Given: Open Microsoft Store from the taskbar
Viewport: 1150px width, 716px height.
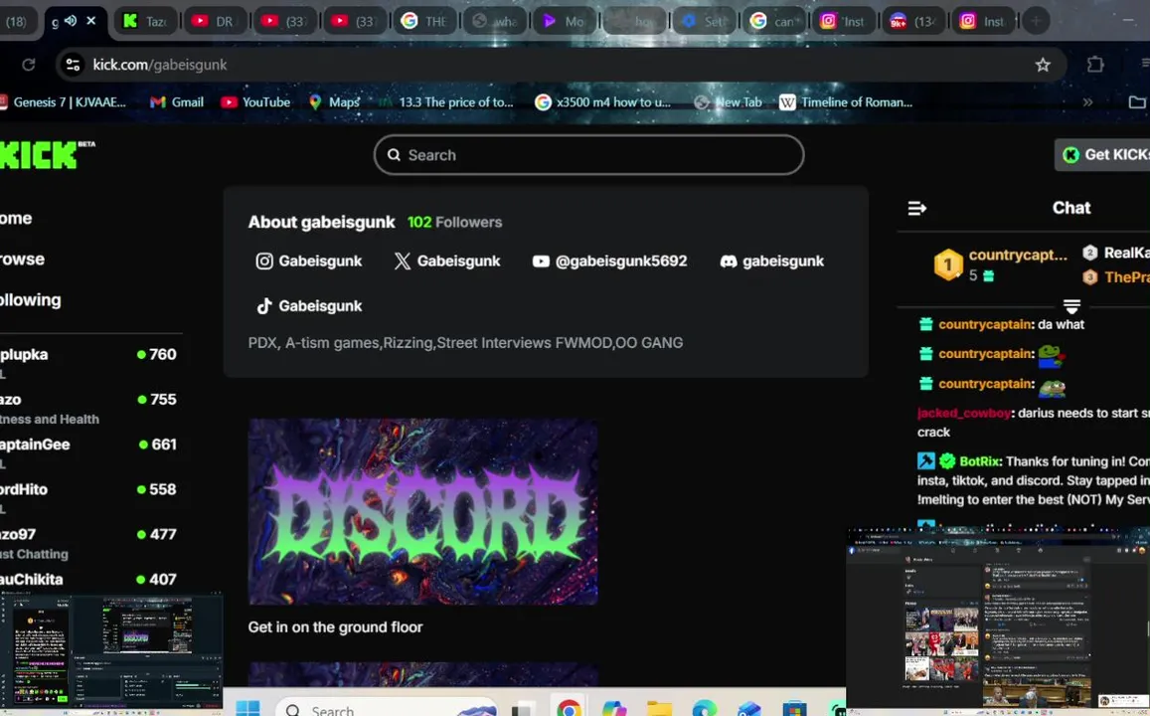Looking at the screenshot, I should [794, 708].
